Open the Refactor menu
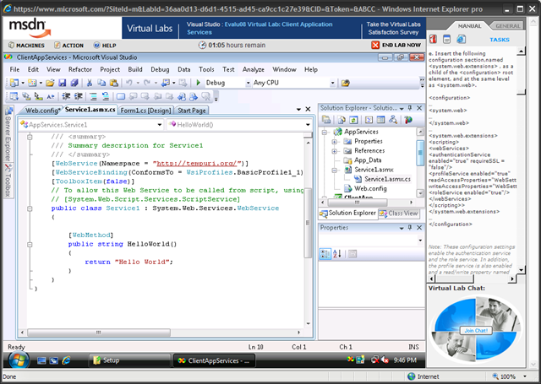 pos(80,69)
